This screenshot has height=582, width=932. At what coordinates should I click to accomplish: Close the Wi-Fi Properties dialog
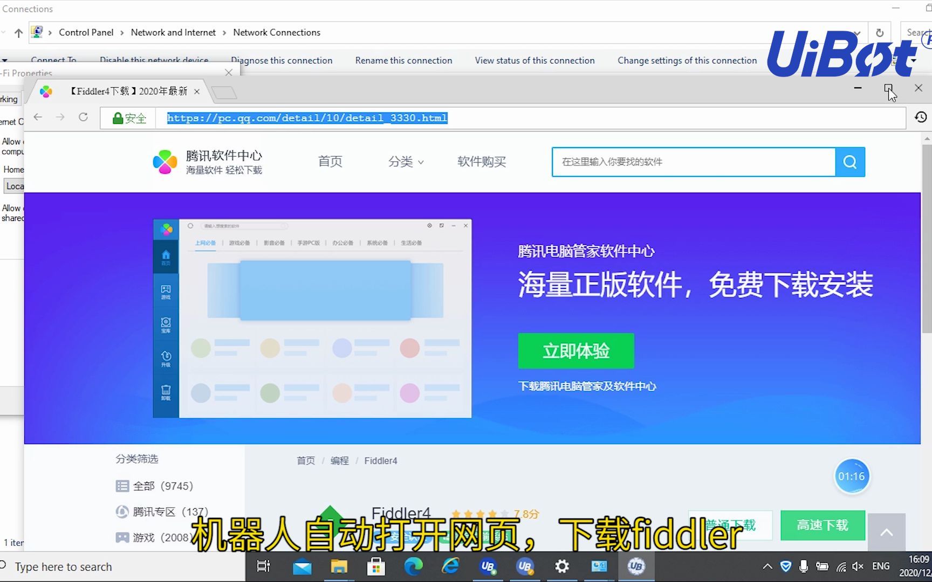[x=229, y=72]
